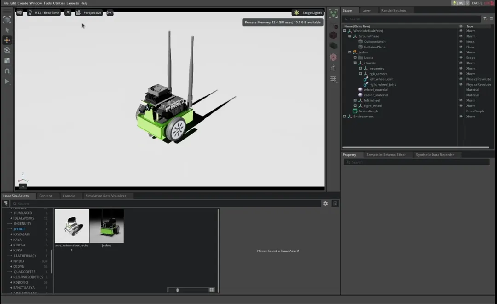Image resolution: width=497 pixels, height=304 pixels.
Task: Adjust the thumbnail size slider in the asset browser
Action: 178,290
